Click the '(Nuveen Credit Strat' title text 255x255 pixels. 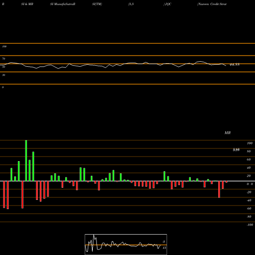pos(212,4)
